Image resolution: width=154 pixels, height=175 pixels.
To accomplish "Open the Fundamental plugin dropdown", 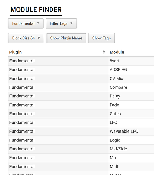I will pyautogui.click(x=26, y=23).
